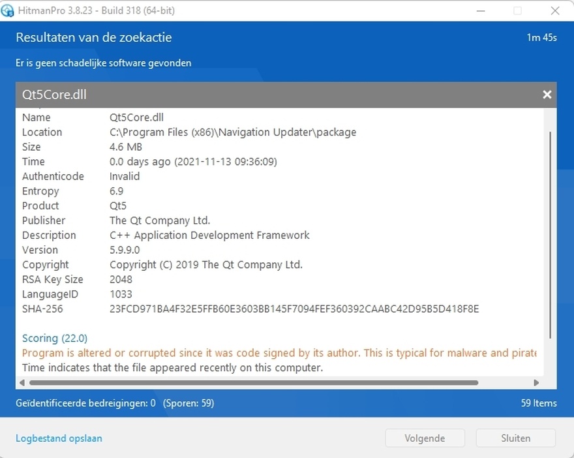The image size is (574, 458).
Task: Click the Scoring (22.0) heading
Action: tap(55, 339)
